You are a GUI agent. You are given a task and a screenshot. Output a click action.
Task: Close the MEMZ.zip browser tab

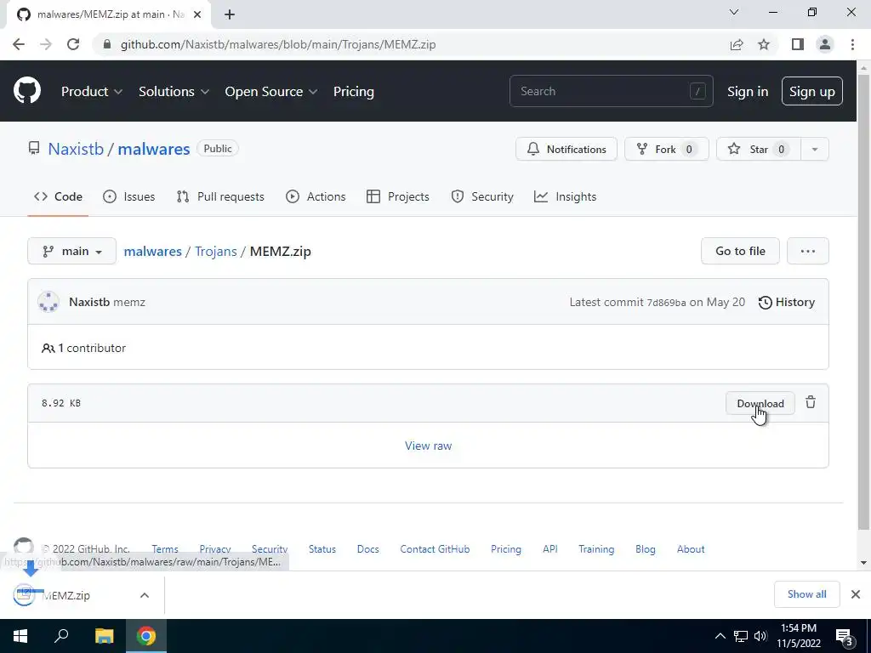pos(196,14)
